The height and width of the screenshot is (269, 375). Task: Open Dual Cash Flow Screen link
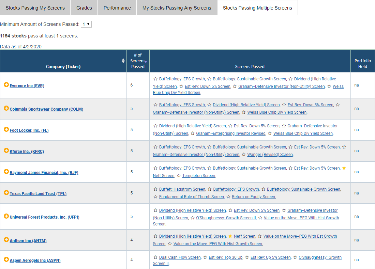tap(180, 257)
